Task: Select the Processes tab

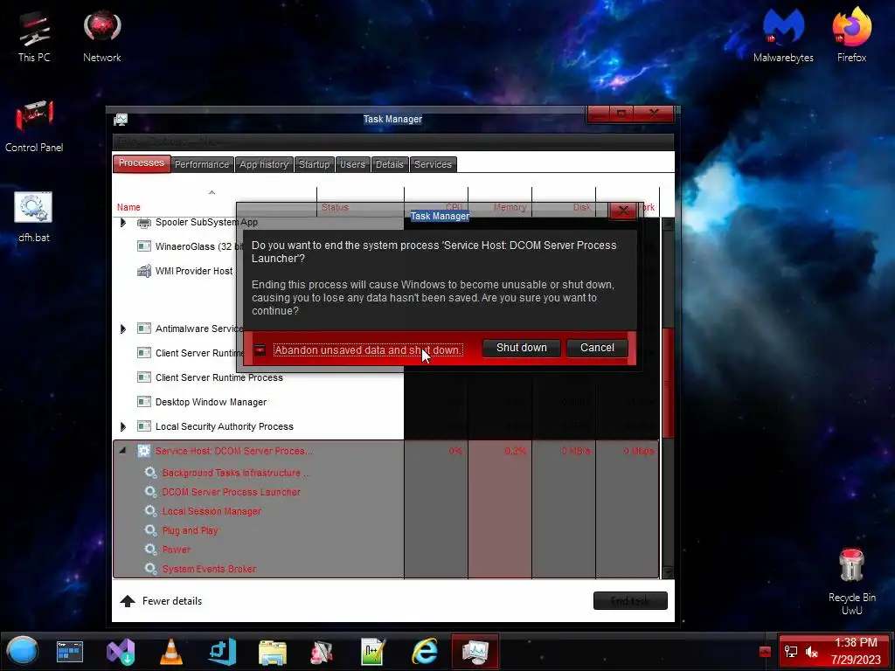Action: click(x=142, y=163)
